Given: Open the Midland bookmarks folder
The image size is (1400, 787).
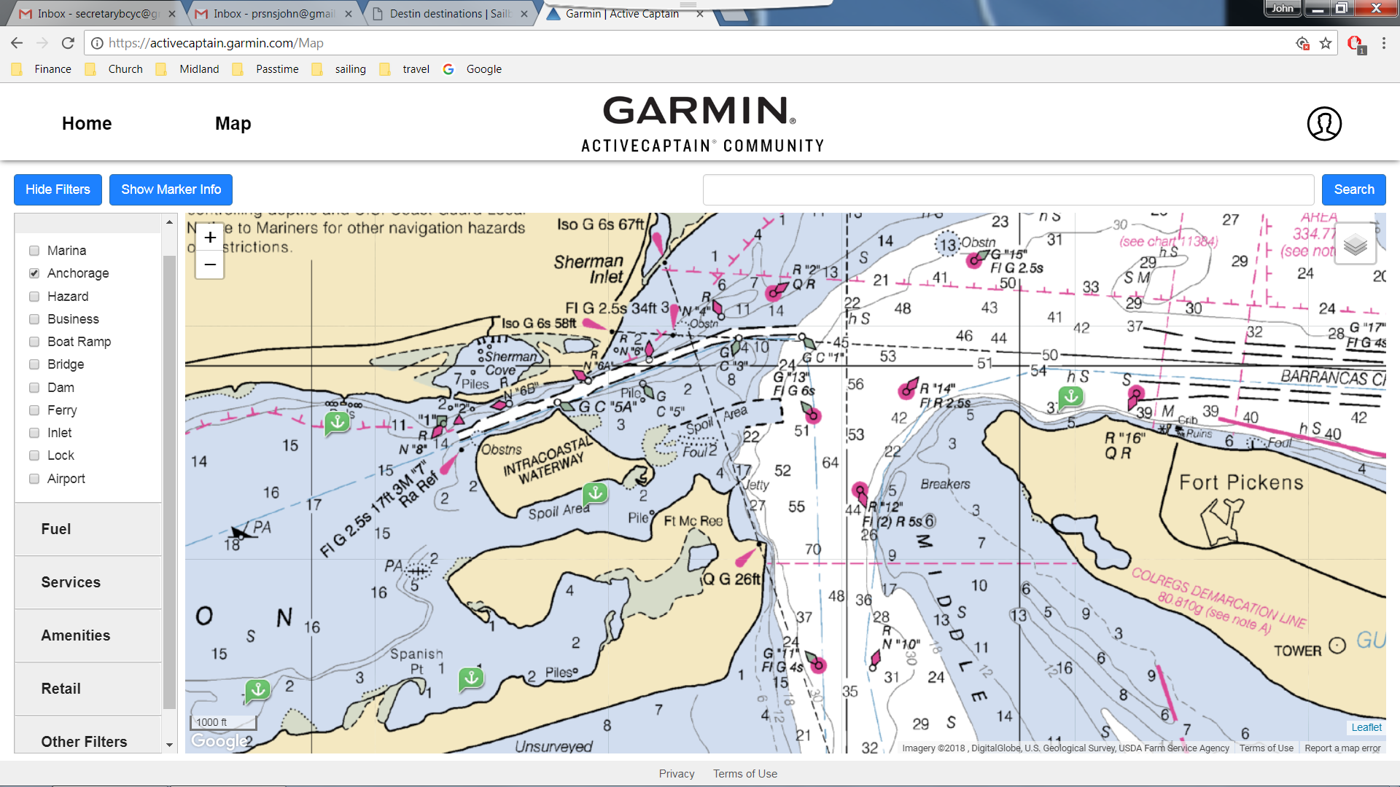Looking at the screenshot, I should tap(187, 69).
